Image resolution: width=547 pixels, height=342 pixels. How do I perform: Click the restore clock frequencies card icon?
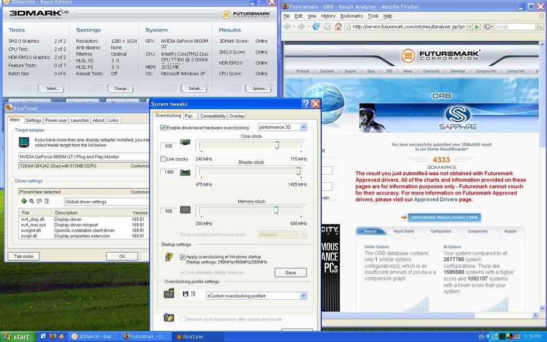[169, 317]
